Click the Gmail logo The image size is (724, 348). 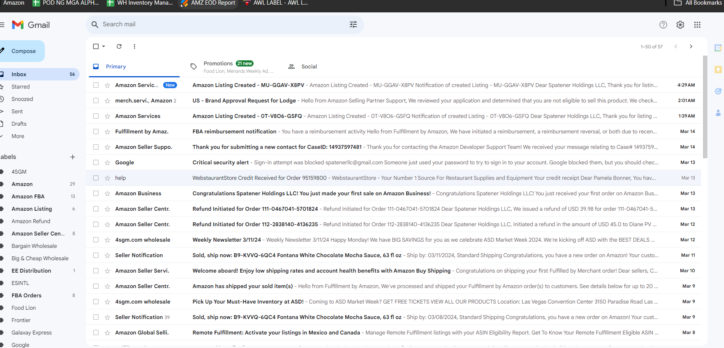(31, 25)
